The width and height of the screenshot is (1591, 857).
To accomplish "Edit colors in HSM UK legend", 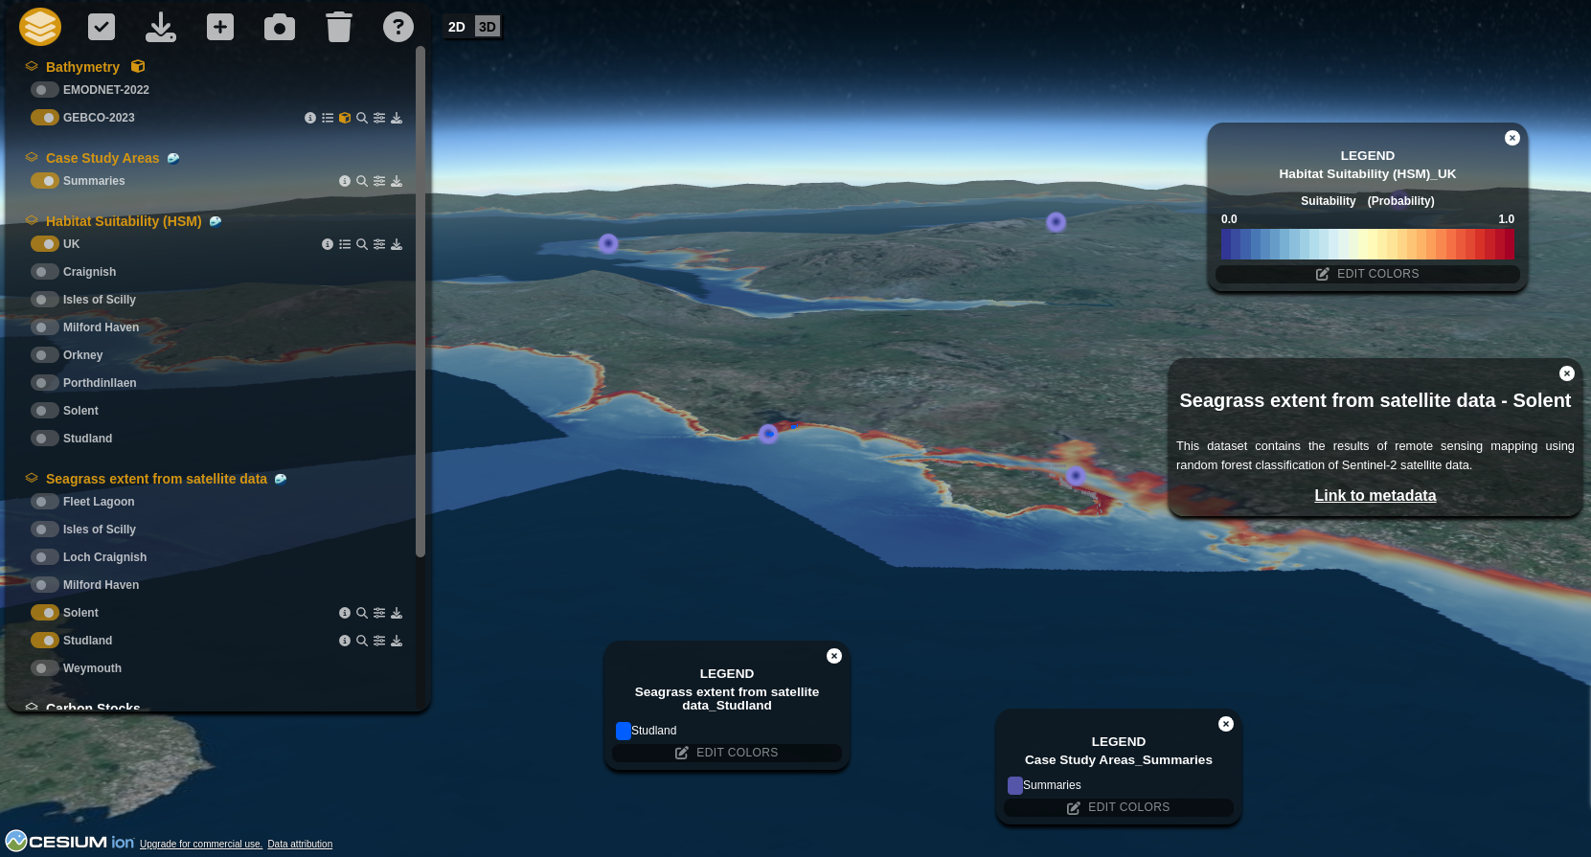I will (x=1368, y=274).
